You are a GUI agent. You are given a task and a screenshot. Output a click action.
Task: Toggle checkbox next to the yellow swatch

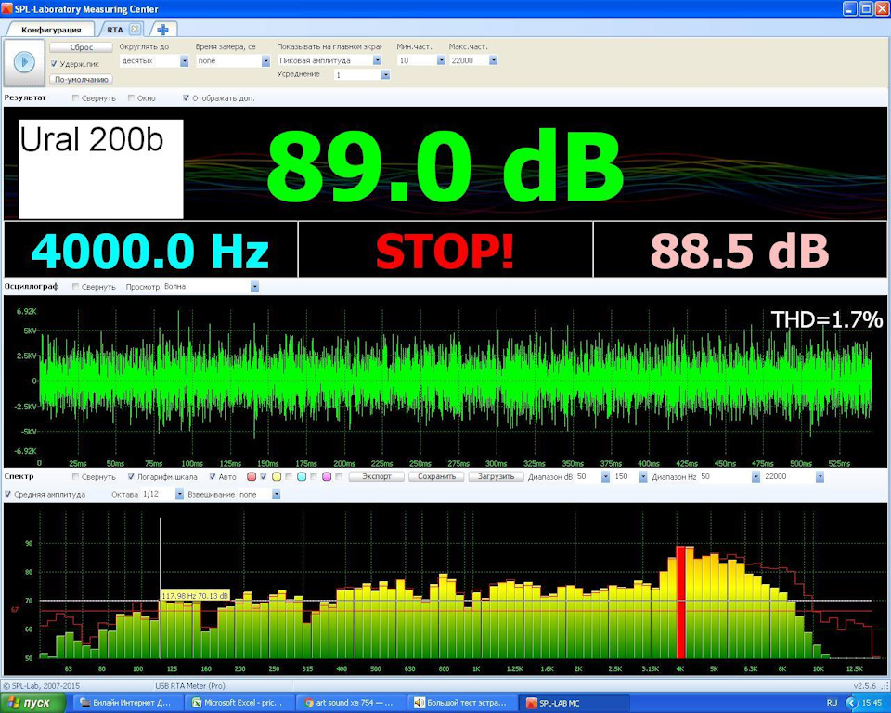288,477
